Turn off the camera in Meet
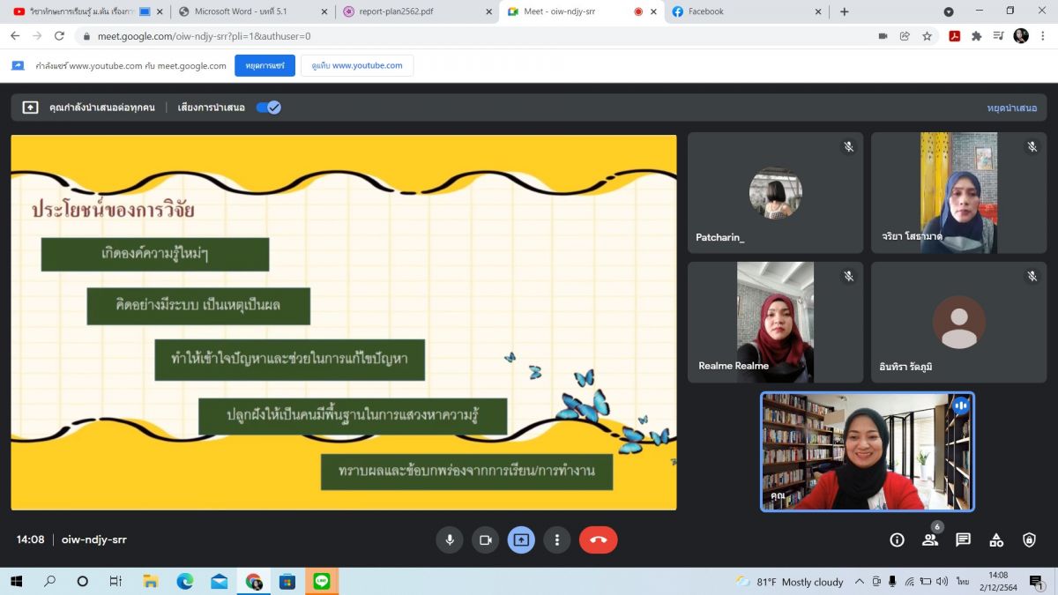Screen dimensions: 1058x595 click(485, 539)
